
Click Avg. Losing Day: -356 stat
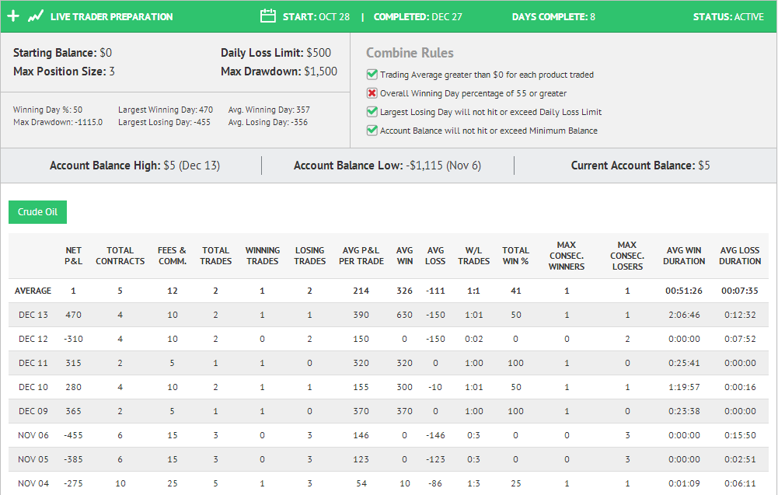(268, 122)
